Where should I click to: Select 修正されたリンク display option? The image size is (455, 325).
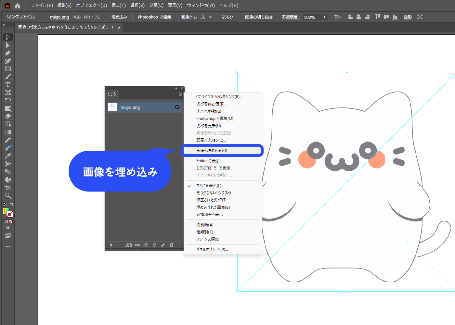coord(212,200)
